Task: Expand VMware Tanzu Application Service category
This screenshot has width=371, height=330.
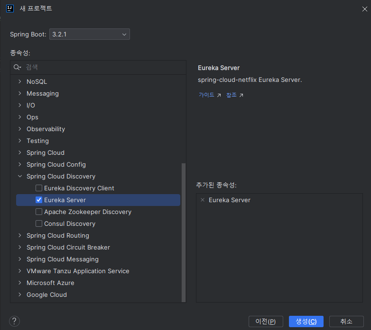Action: [x=20, y=271]
